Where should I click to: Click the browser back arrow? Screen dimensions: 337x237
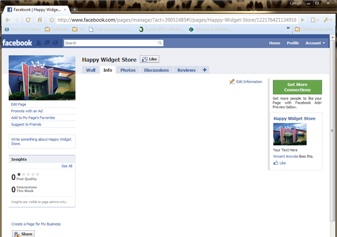8,20
